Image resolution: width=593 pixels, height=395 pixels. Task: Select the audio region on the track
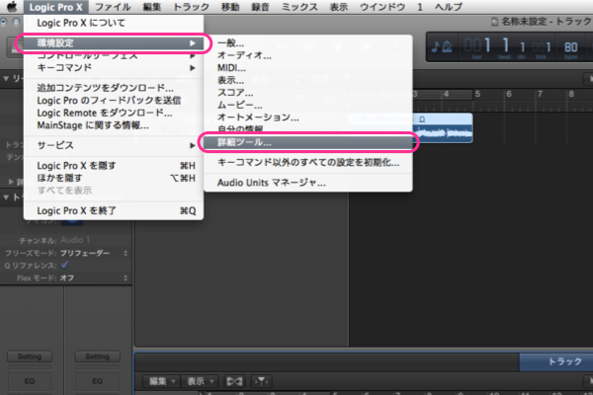[x=443, y=128]
